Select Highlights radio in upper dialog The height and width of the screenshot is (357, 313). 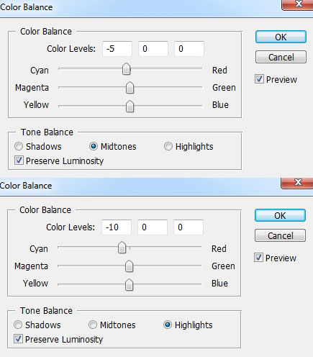168,146
